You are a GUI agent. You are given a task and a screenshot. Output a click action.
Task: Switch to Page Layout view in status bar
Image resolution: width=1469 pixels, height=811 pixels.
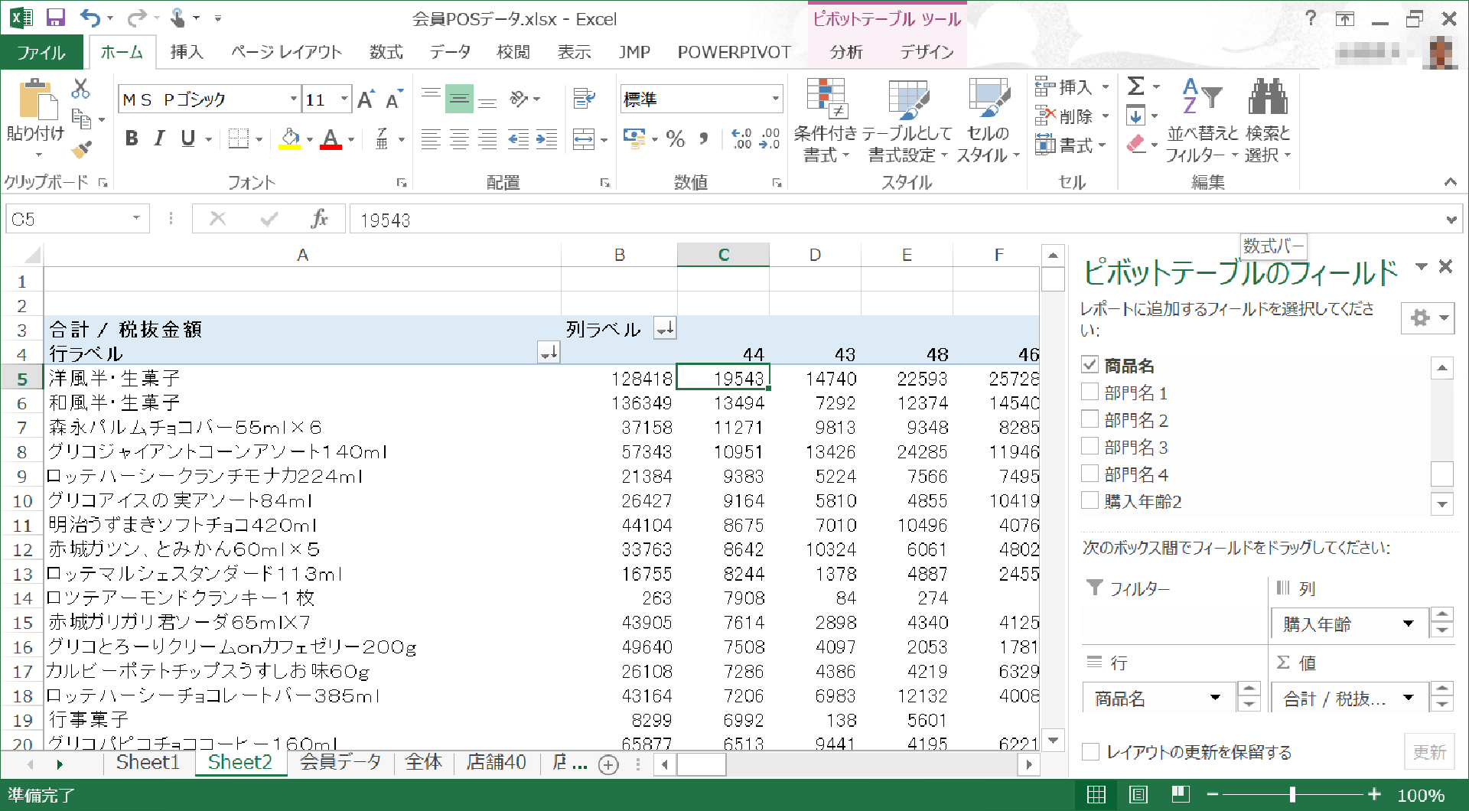click(1138, 794)
